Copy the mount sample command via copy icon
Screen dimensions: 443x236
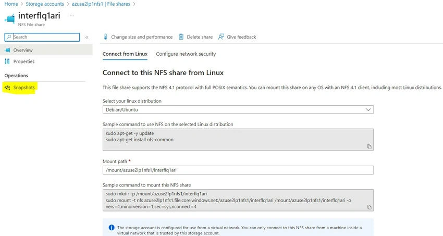369,207
